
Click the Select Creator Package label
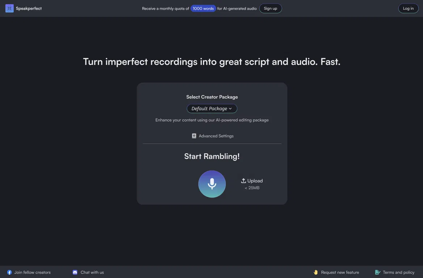click(x=212, y=97)
